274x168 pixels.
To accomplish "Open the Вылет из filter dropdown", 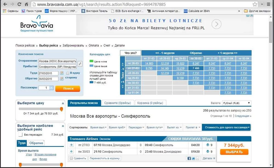I will pos(174,127).
